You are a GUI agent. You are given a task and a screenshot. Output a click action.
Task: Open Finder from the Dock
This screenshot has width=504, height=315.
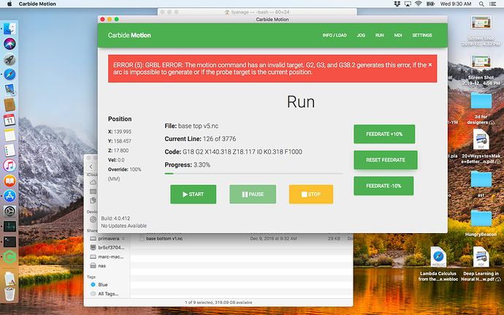pos(9,29)
